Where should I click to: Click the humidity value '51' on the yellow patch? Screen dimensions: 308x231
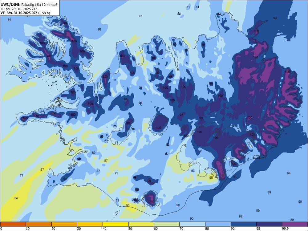[128, 205]
